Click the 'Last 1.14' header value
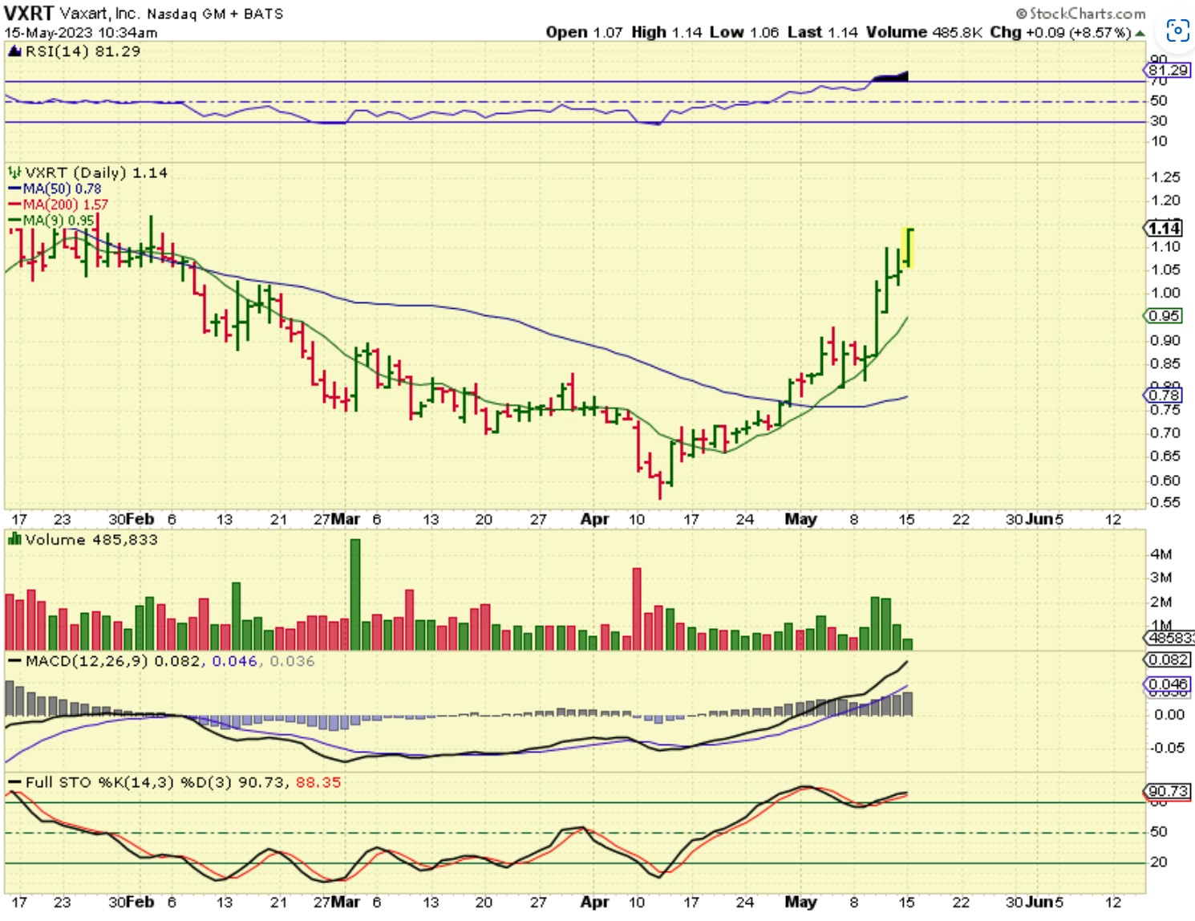The width and height of the screenshot is (1195, 921). pyautogui.click(x=822, y=32)
